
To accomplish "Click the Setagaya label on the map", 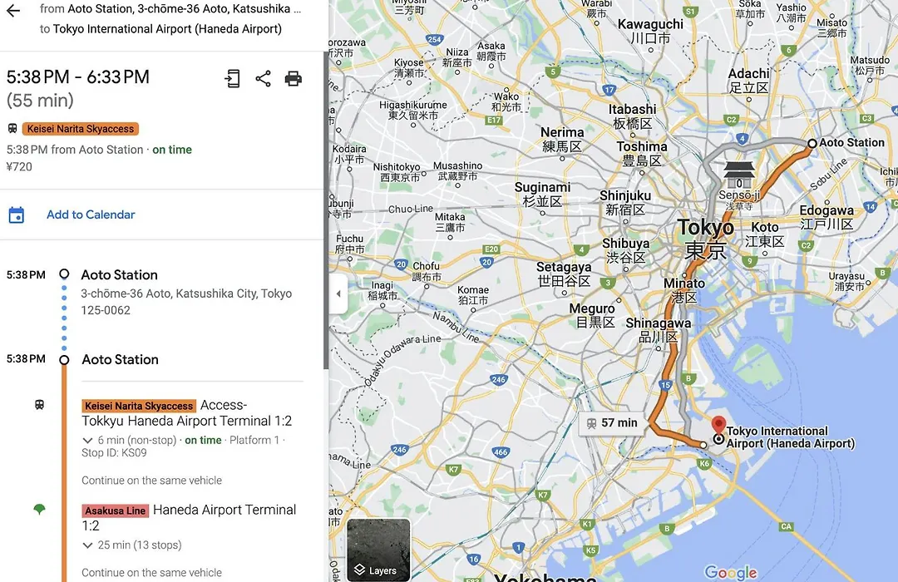I will tap(564, 274).
